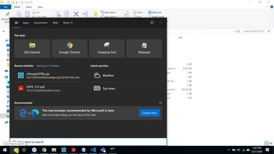Click the Open button in ribbon

click(139, 12)
